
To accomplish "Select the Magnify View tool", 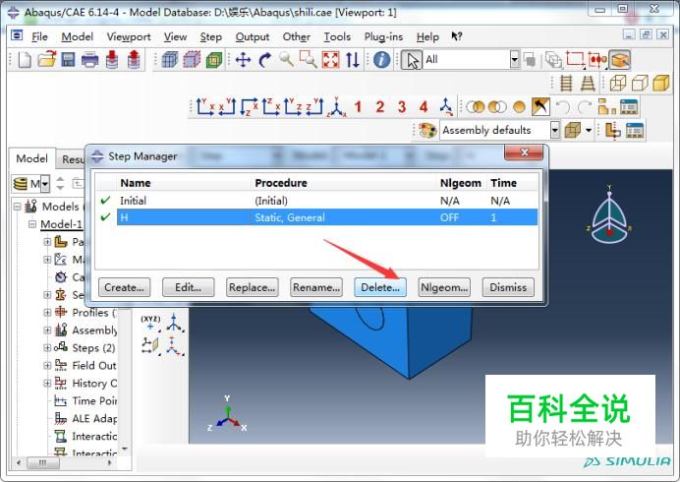I will (x=286, y=59).
